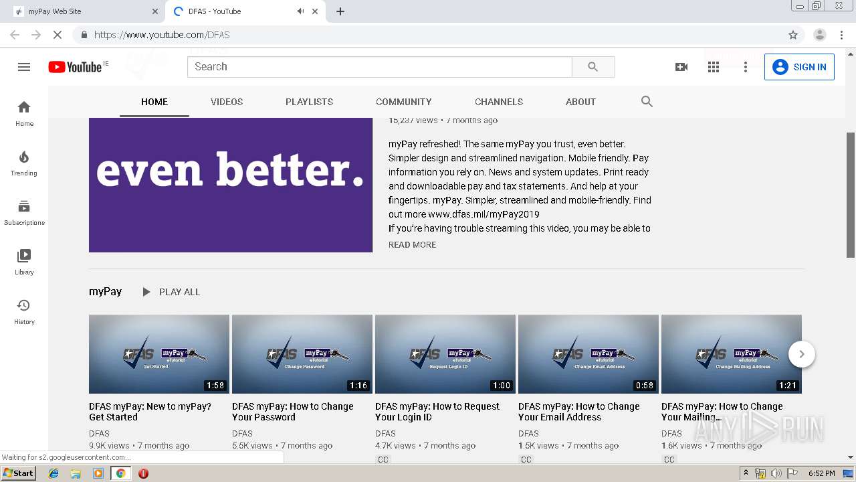Show more myPay videos with the arrow
856x482 pixels.
coord(802,354)
